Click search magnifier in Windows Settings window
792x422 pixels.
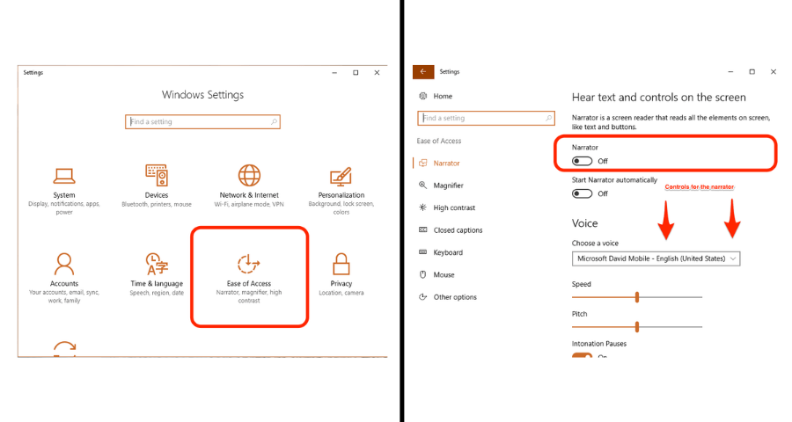click(x=274, y=121)
